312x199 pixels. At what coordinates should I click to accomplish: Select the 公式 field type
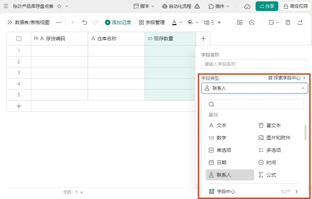(267, 175)
